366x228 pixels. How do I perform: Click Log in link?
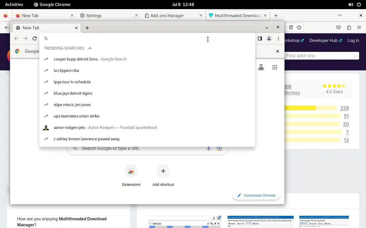[x=353, y=40]
